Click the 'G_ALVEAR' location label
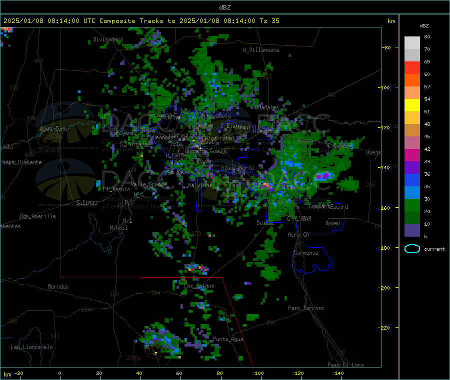This screenshot has width=450, height=380. click(299, 219)
